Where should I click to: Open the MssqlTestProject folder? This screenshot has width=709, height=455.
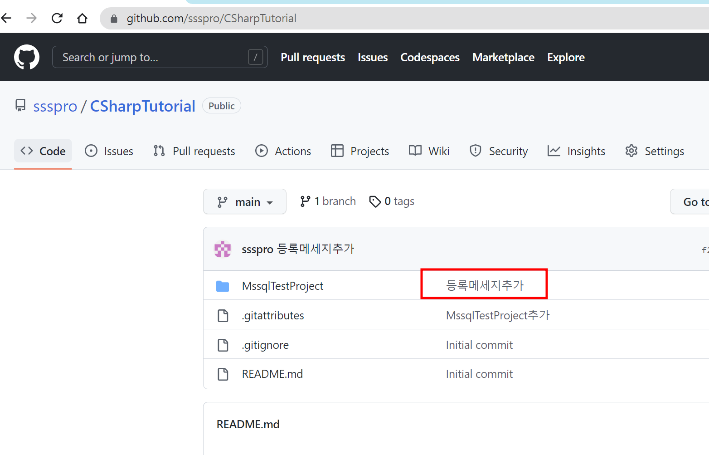coord(282,286)
